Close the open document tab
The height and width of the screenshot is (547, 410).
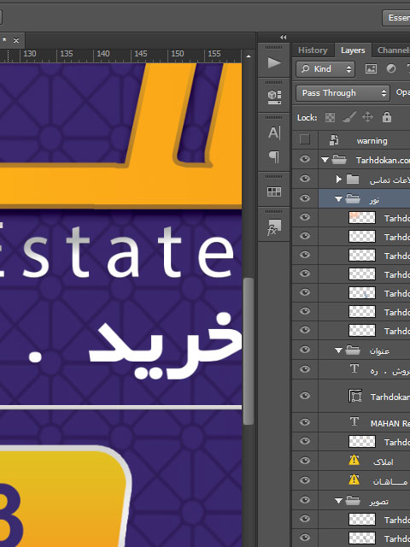point(16,41)
